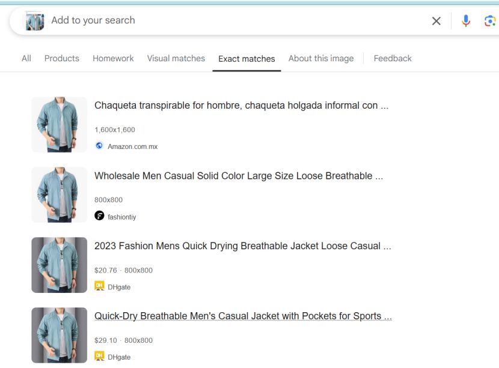The width and height of the screenshot is (499, 368).
Task: Open Google Lens via camera icon
Action: [488, 20]
